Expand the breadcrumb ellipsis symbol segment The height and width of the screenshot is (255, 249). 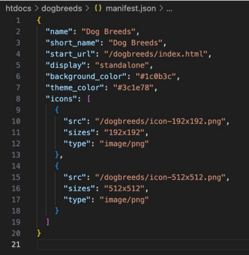coord(169,8)
